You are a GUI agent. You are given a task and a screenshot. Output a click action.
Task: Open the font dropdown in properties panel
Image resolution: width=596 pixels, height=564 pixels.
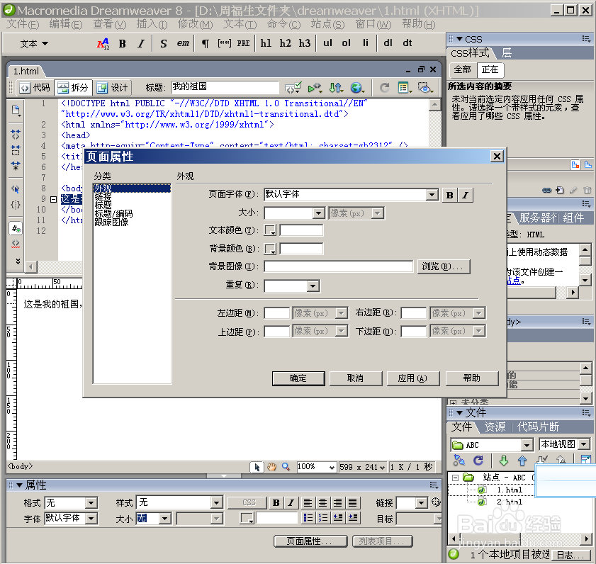(x=91, y=519)
